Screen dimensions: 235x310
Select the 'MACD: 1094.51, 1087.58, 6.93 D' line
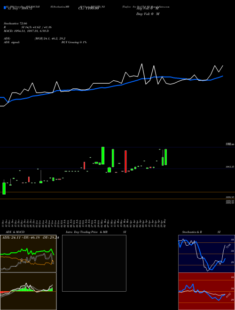(x=26, y=31)
